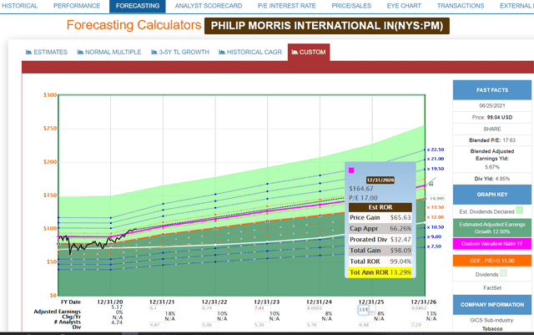534x335 pixels.
Task: Click the Est. Dividends Declared color swatch
Action: tap(519, 210)
